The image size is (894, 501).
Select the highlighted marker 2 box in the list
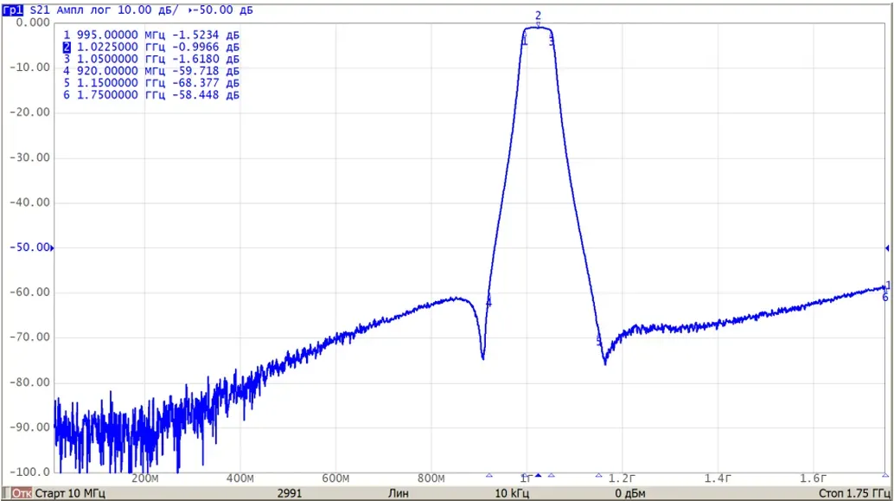click(67, 47)
